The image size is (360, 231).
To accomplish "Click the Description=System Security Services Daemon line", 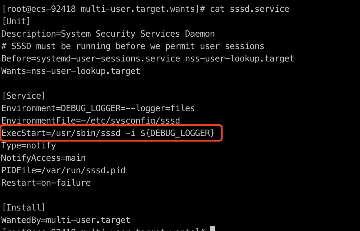I will (108, 34).
